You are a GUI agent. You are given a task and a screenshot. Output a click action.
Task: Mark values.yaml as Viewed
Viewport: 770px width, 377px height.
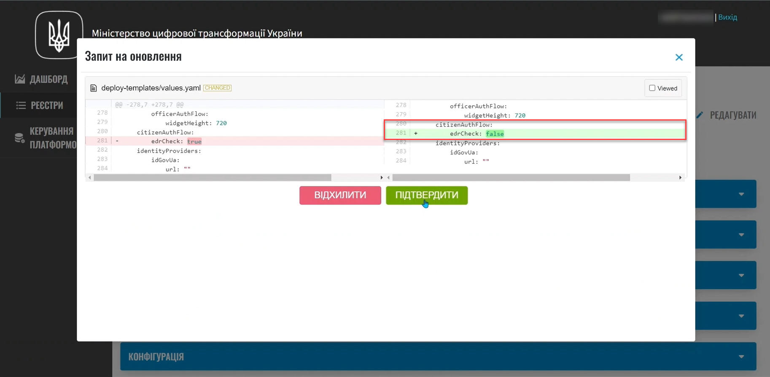click(652, 88)
